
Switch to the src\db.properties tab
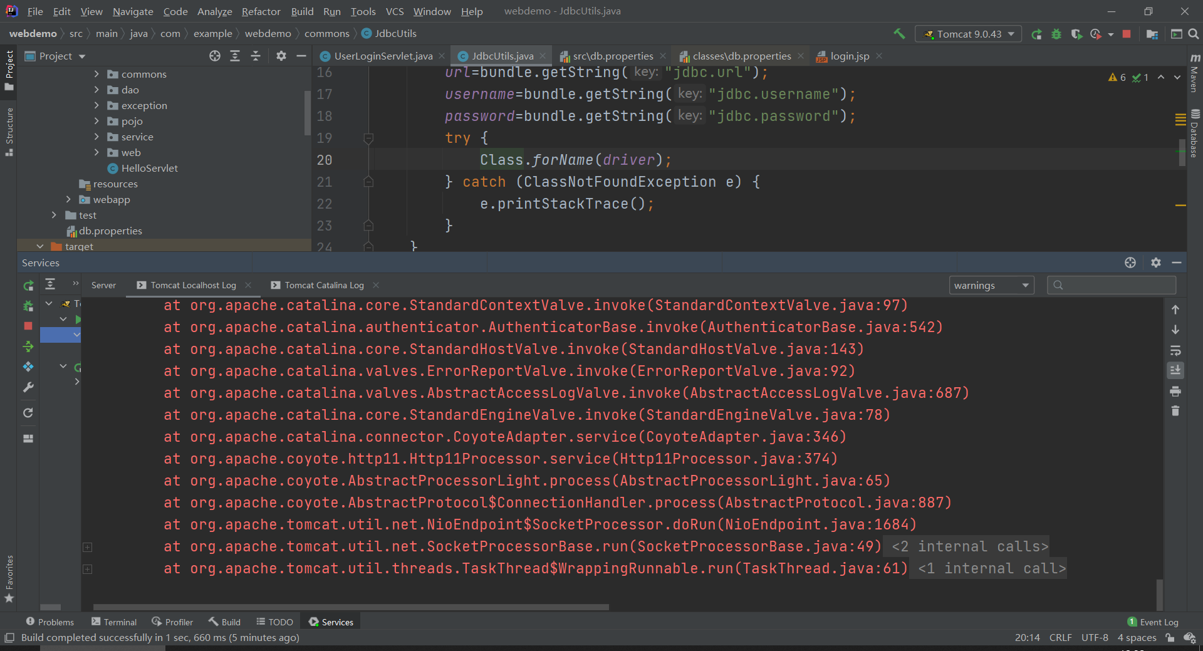point(613,56)
